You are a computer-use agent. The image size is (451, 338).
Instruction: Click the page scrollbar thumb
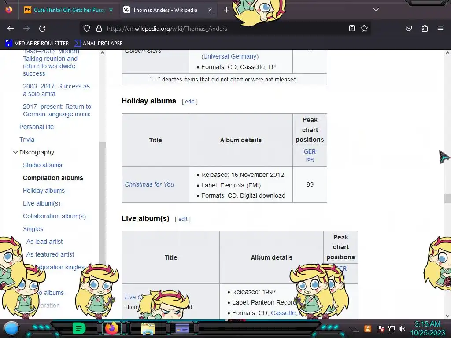tap(447, 198)
